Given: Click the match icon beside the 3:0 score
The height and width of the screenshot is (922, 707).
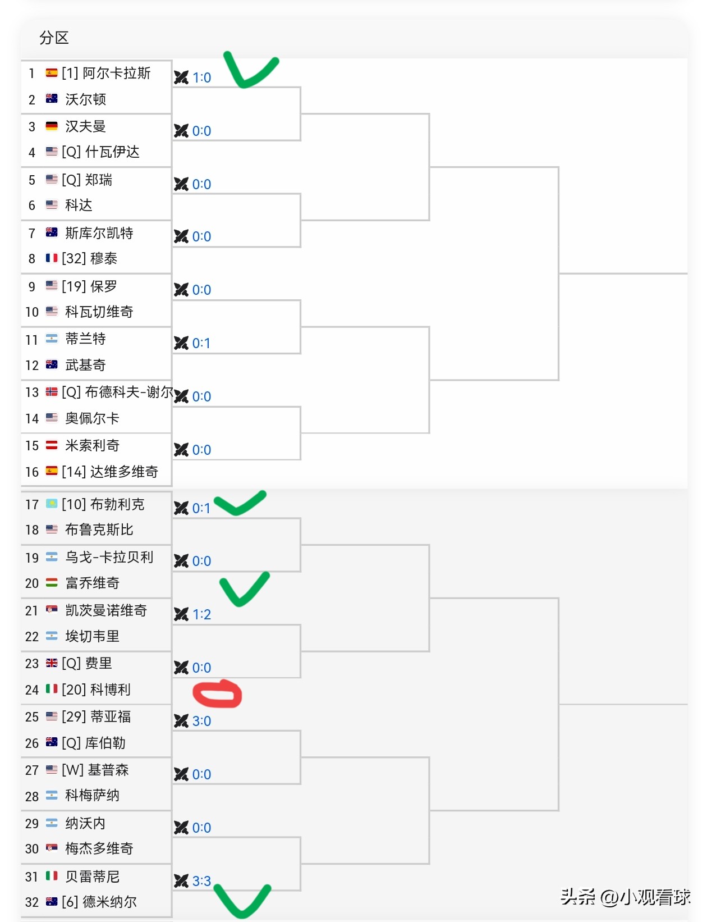Looking at the screenshot, I should click(181, 721).
